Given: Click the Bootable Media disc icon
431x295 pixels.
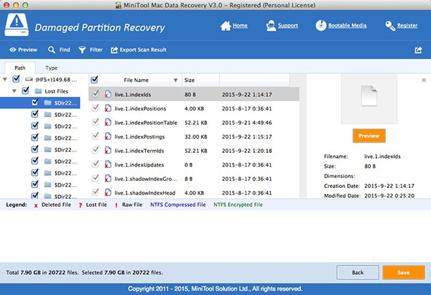Looking at the screenshot, I should click(321, 26).
